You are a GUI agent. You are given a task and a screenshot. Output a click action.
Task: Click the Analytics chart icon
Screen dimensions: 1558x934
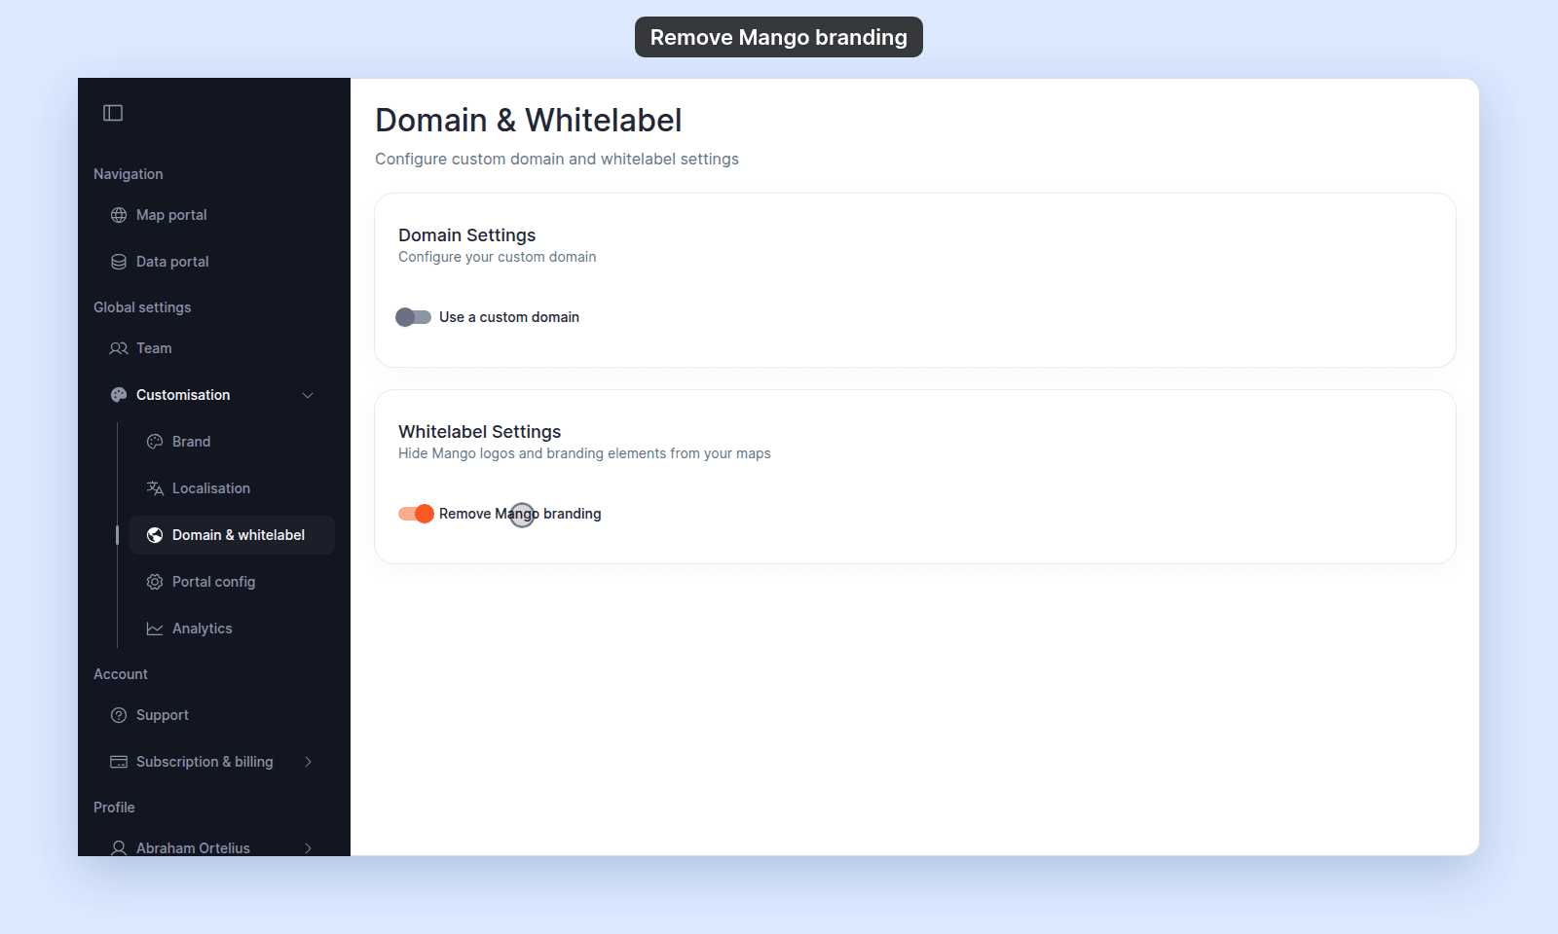pos(155,629)
